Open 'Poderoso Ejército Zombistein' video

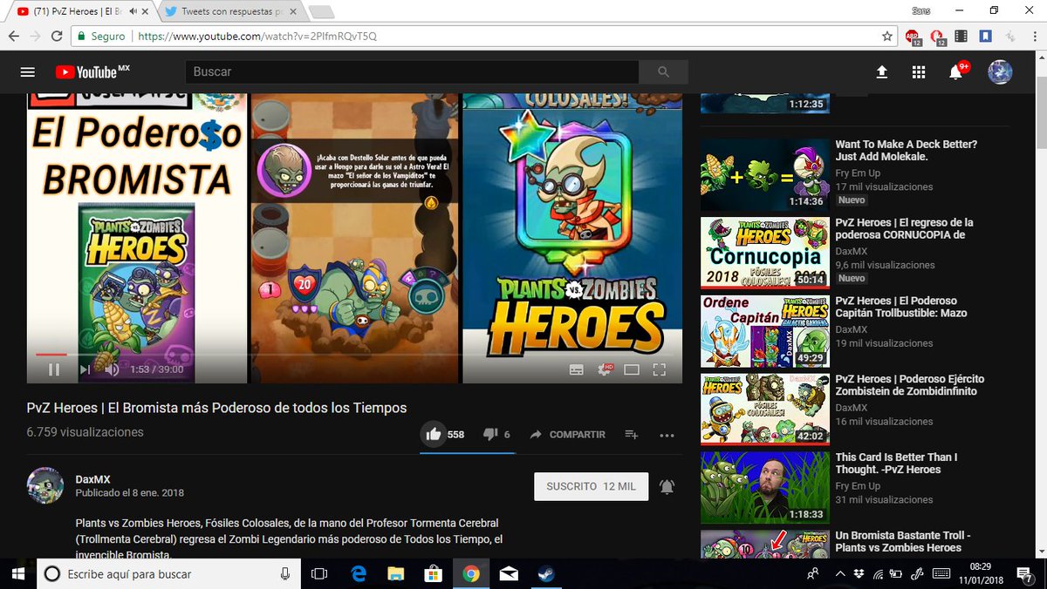[x=910, y=385]
